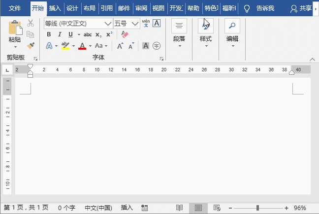Open the Clipboard pane launcher
This screenshot has height=214, width=319.
pyautogui.click(x=35, y=59)
